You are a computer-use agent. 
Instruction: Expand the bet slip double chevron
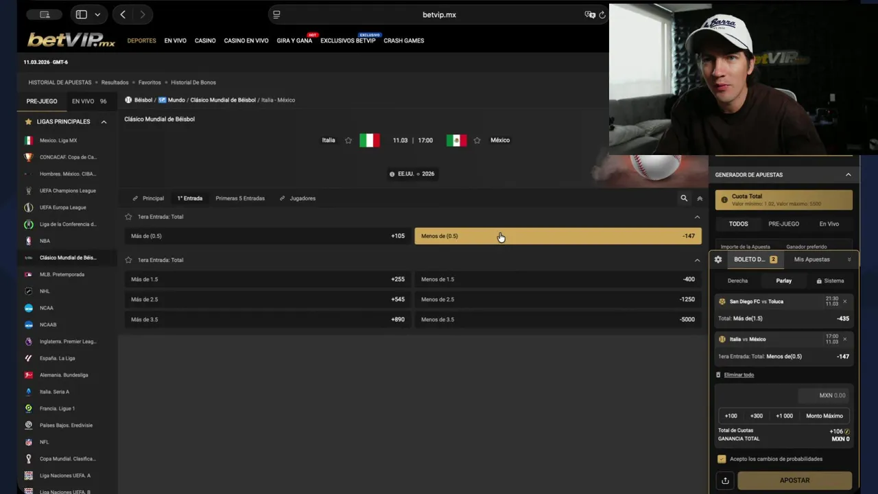(x=849, y=259)
